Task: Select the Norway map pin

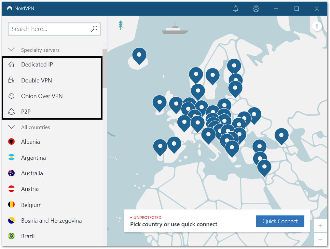Action: pyautogui.click(x=196, y=75)
